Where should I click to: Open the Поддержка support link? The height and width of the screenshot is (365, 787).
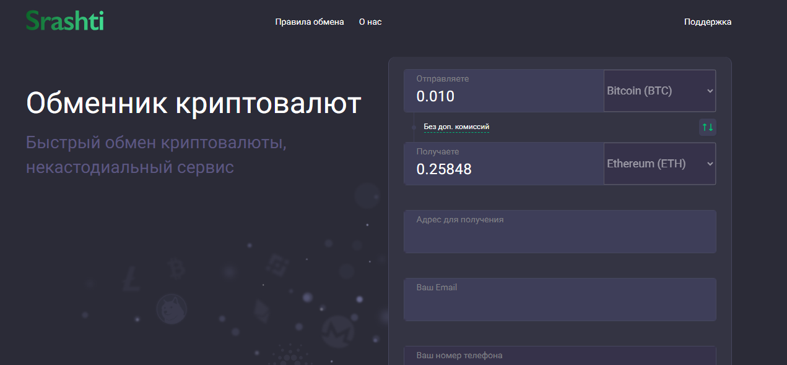point(707,22)
